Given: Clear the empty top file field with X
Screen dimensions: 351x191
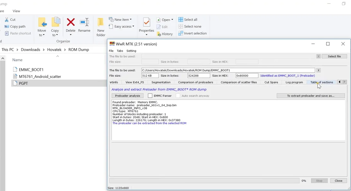Looking at the screenshot, I should (319, 56).
